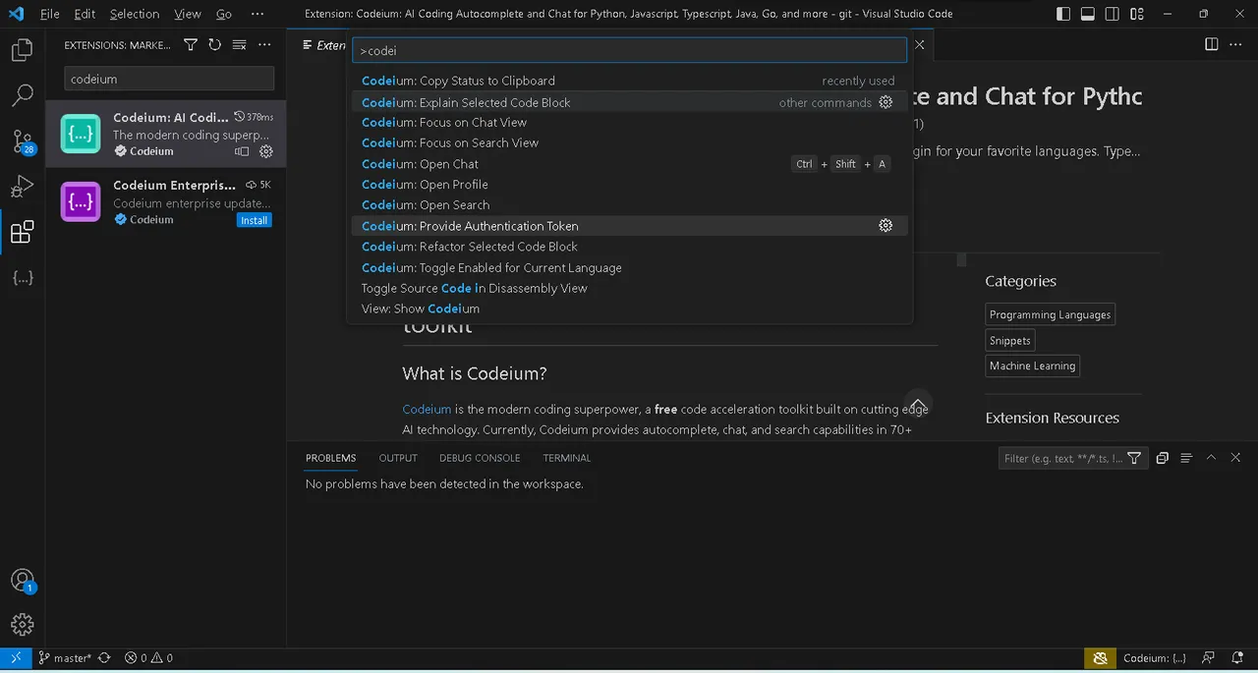Synchronize changes icon in status bar
1258x673 pixels.
[x=104, y=658]
